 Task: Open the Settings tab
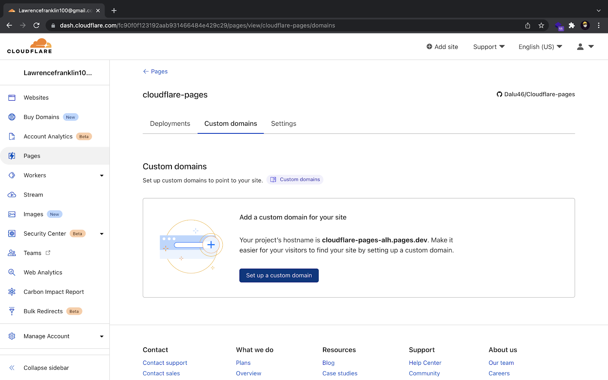pyautogui.click(x=283, y=123)
